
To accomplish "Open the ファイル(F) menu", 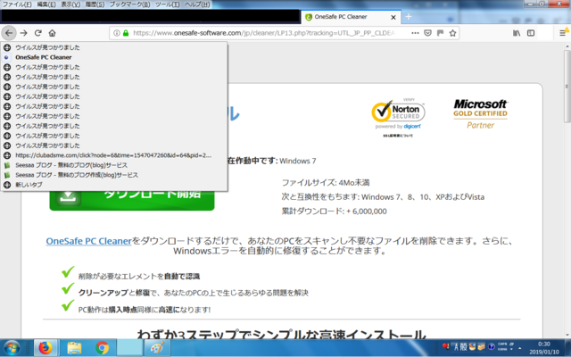I will point(17,4).
